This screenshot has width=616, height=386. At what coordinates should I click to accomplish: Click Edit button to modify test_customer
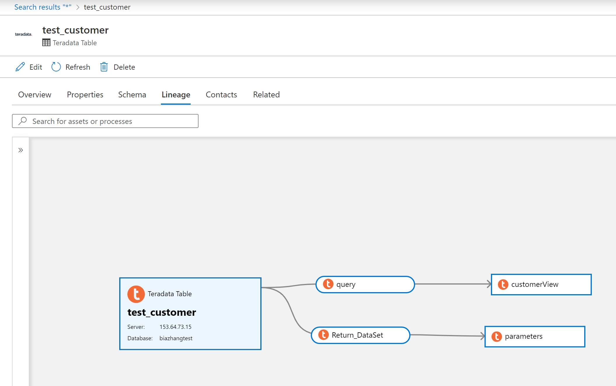coord(29,67)
